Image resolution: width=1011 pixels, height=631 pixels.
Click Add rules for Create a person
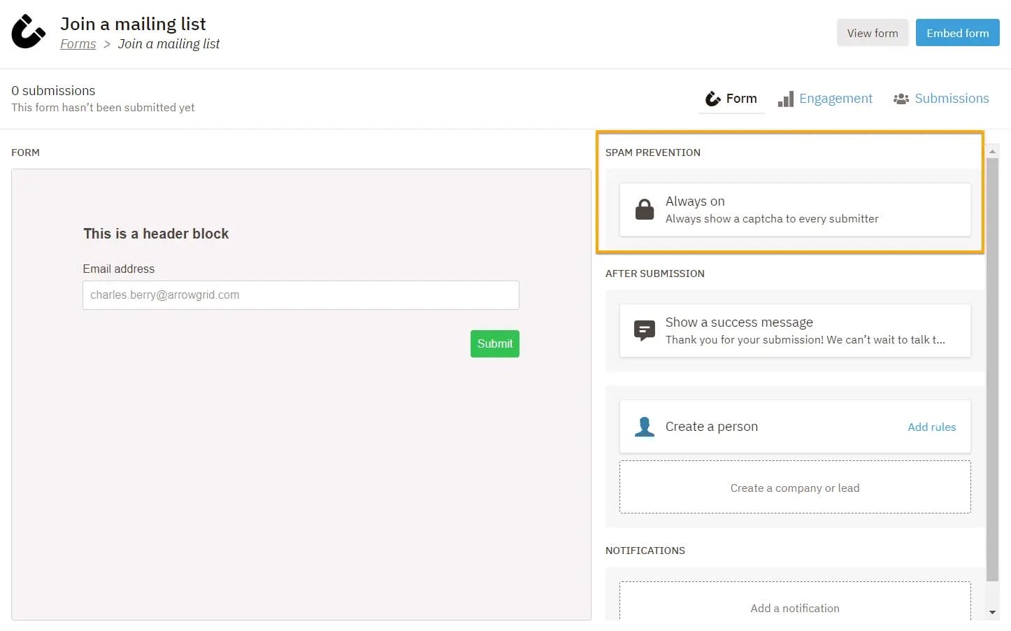(x=931, y=427)
